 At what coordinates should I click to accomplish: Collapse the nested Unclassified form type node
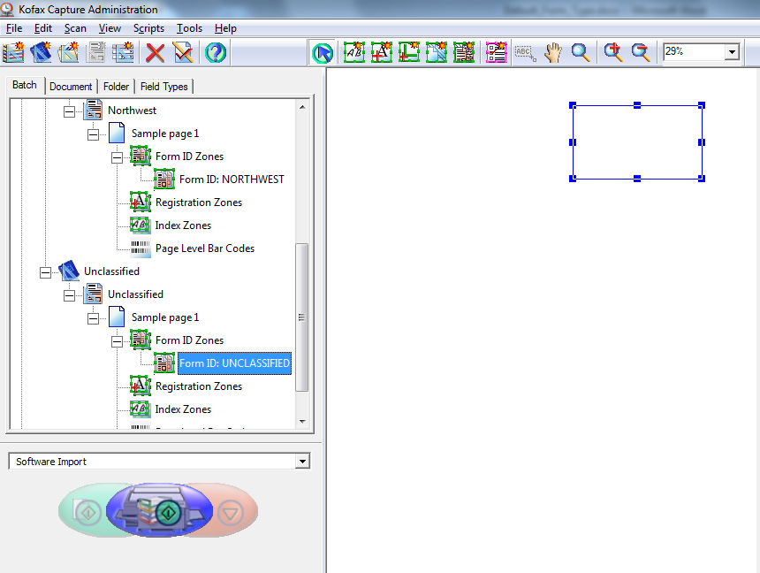pos(69,295)
